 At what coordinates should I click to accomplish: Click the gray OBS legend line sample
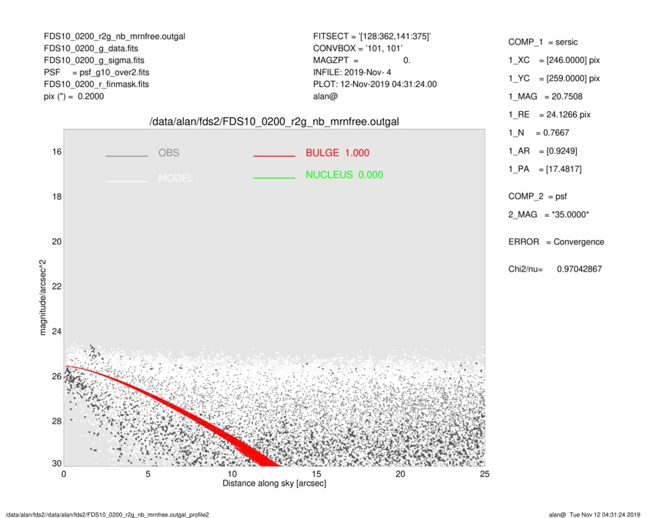point(126,156)
